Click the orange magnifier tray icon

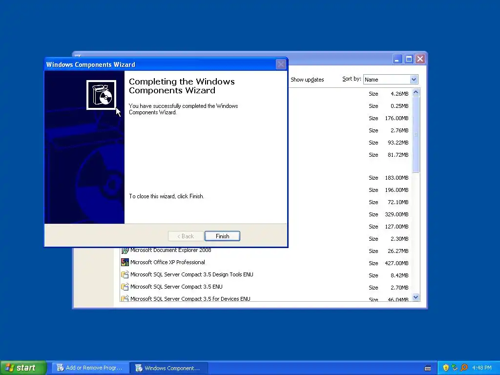coord(464,368)
